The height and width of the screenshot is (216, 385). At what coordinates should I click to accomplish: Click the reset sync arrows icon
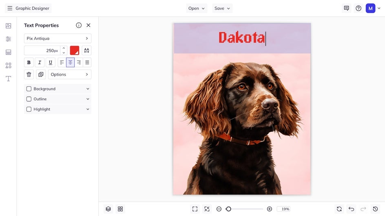click(339, 209)
